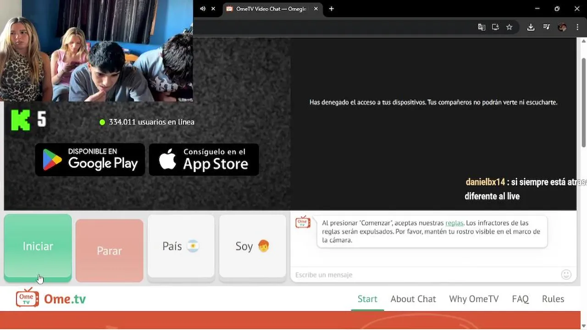Open the Start navigation tab
Image resolution: width=587 pixels, height=330 pixels.
pyautogui.click(x=367, y=299)
